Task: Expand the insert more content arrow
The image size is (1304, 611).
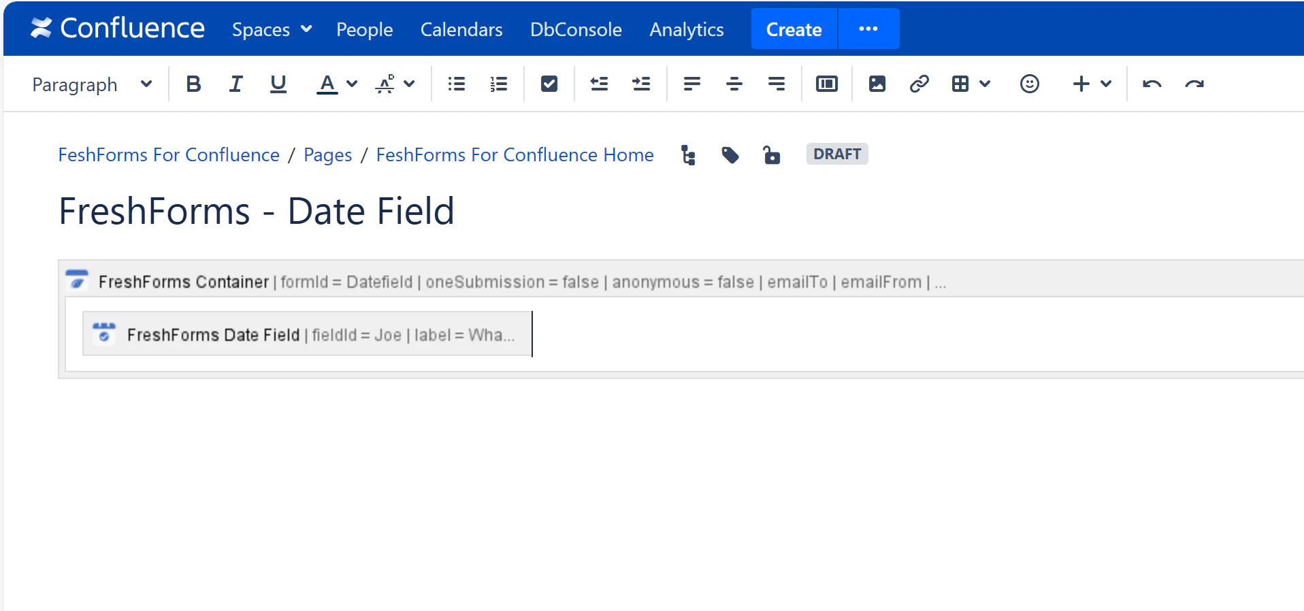Action: tap(1106, 84)
